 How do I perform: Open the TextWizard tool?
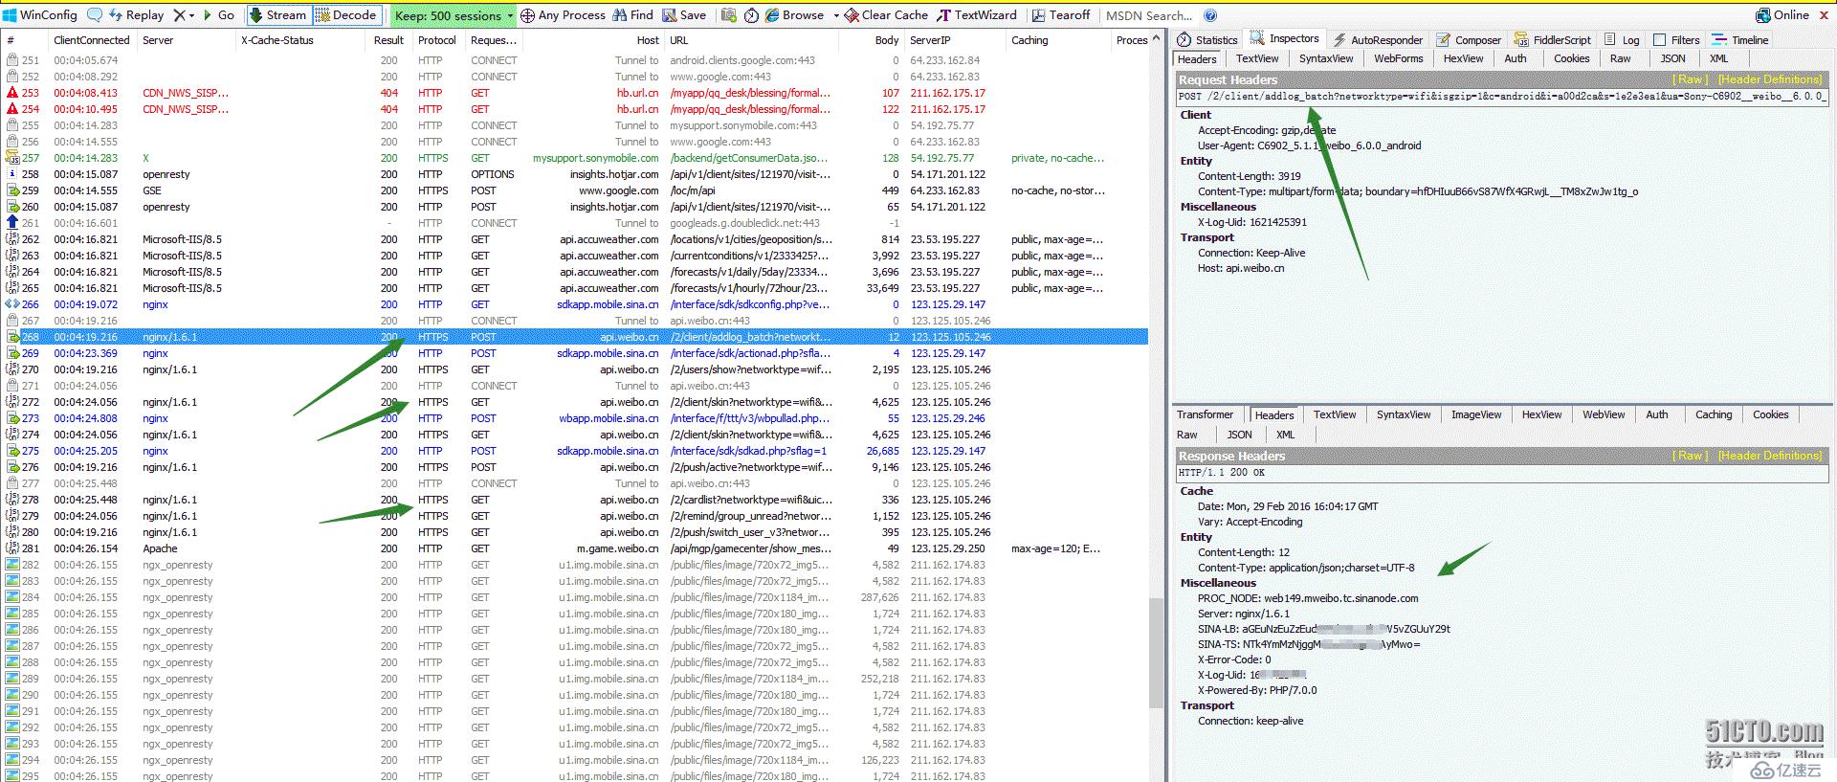click(x=977, y=15)
